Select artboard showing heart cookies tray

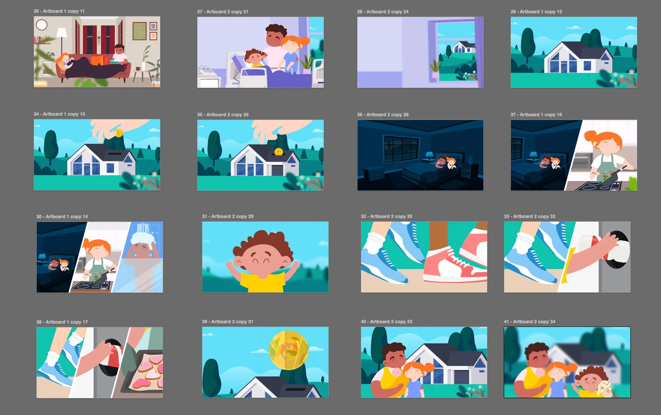[x=99, y=362]
